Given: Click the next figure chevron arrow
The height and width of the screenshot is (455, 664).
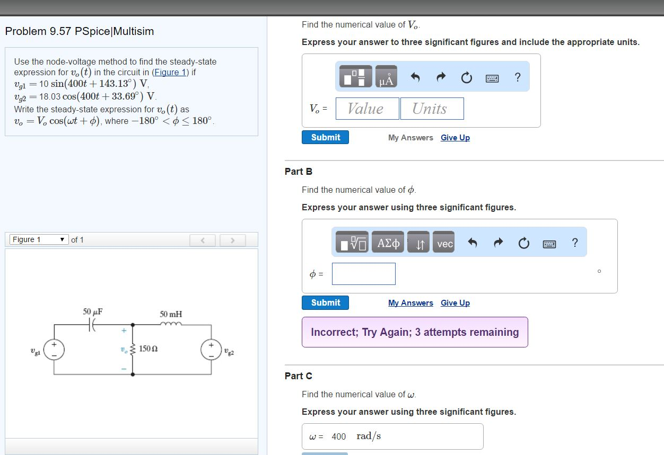Looking at the screenshot, I should [233, 240].
